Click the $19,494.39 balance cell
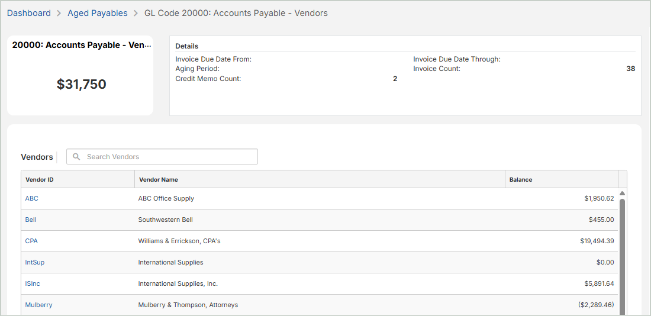651x316 pixels. [597, 241]
